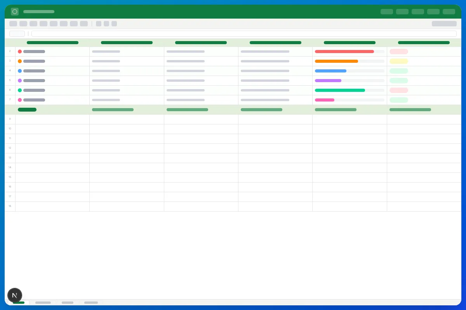Click the pale red status pill in row 2
466x310 pixels.
399,52
